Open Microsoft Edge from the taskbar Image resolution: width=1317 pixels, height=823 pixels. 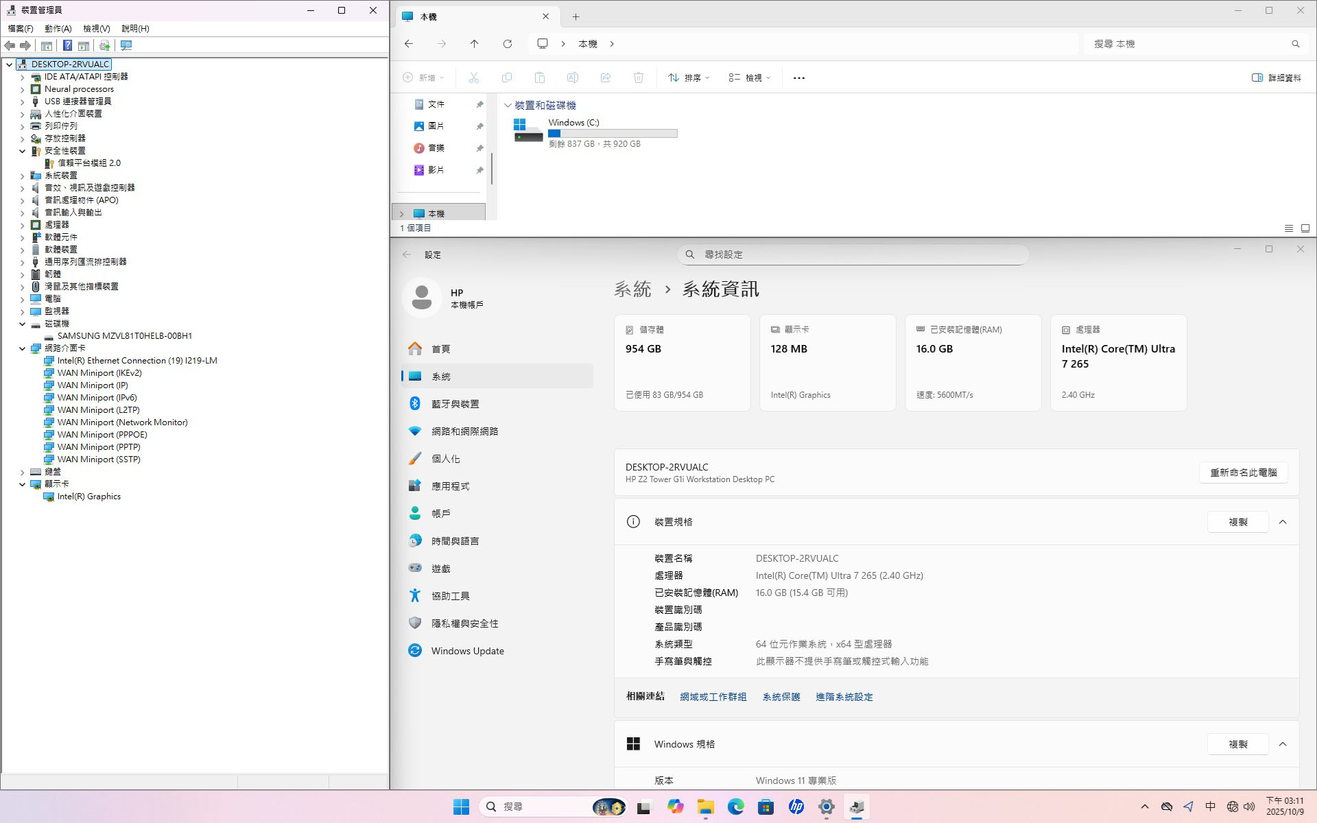point(735,807)
